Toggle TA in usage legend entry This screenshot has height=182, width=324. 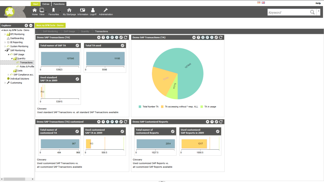[x=208, y=107]
